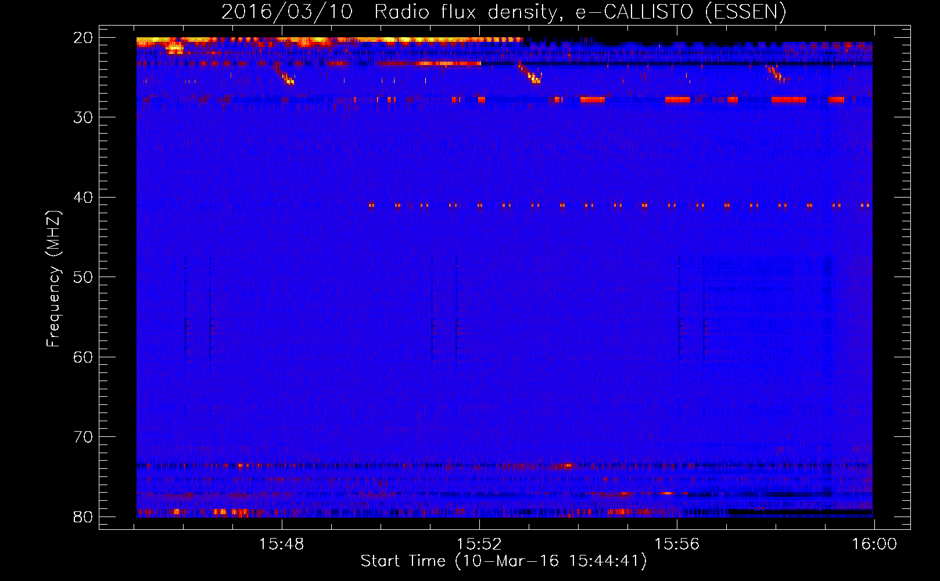Viewport: 940px width, 581px height.
Task: Select the 'Frequency (MHZ)' y-axis label
Action: pos(53,279)
